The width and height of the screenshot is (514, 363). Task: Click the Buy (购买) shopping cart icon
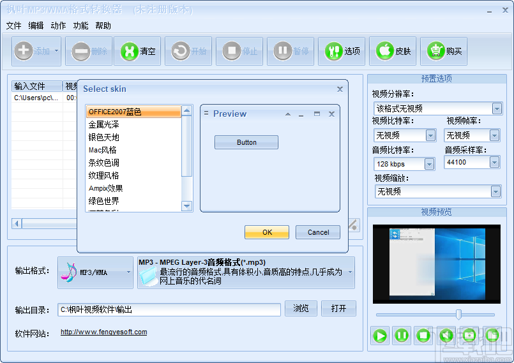click(x=436, y=51)
